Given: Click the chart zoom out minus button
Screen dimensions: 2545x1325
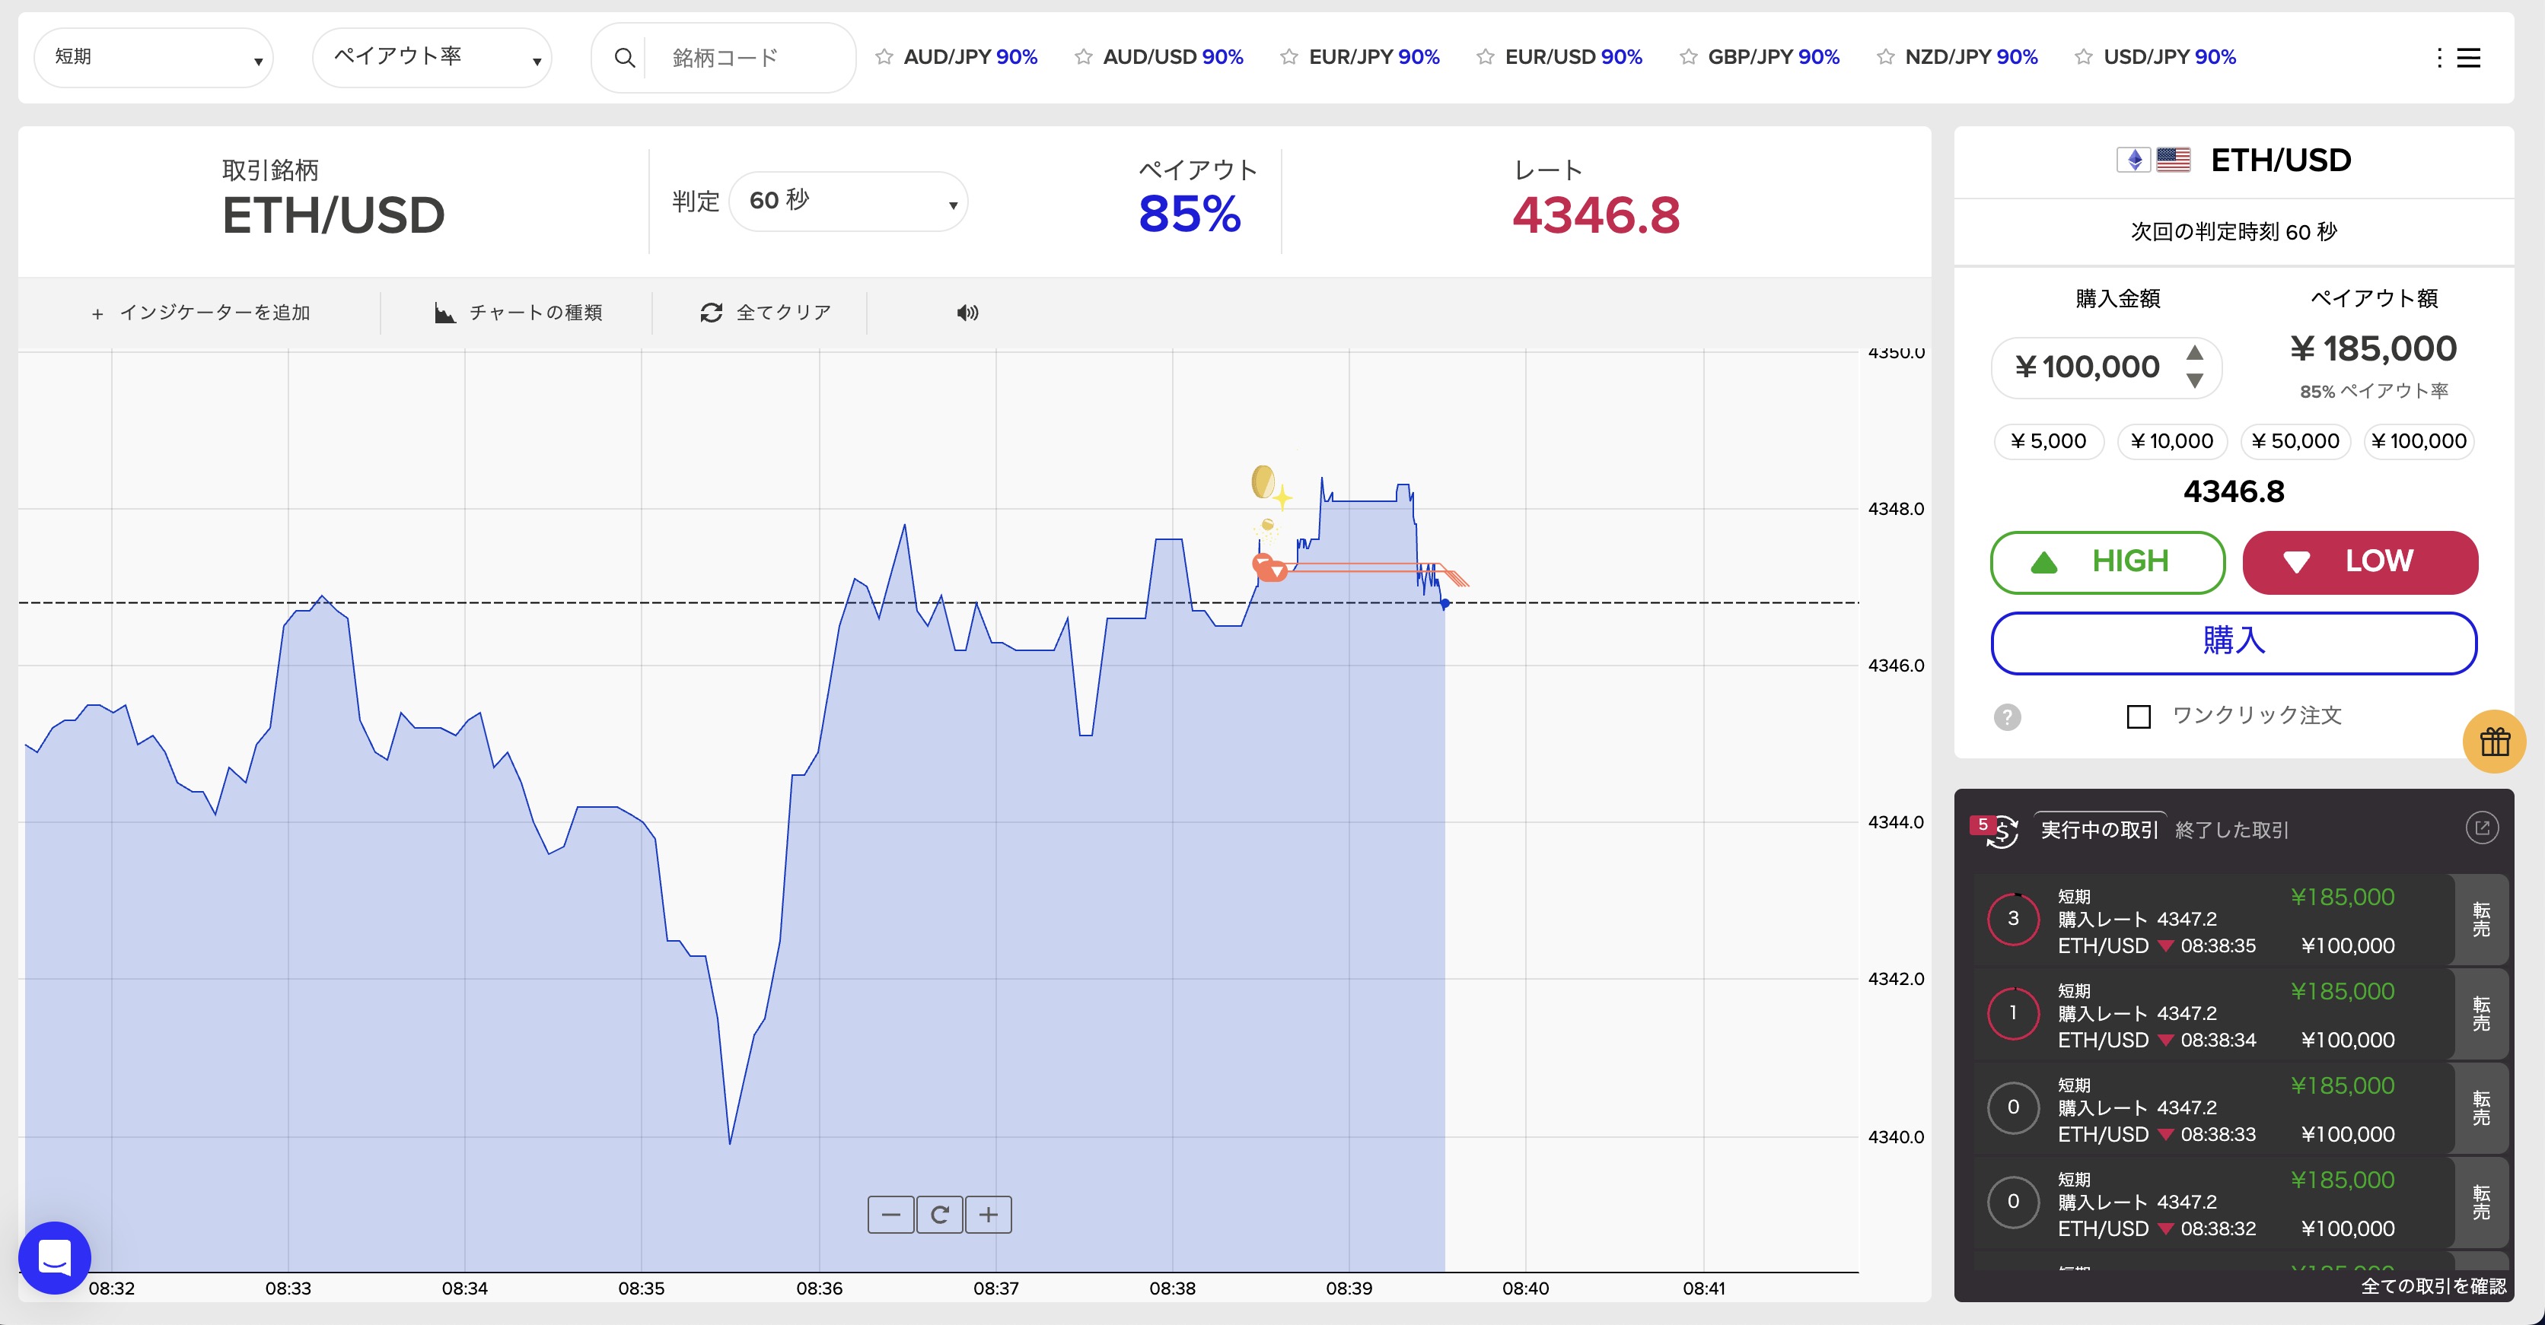Looking at the screenshot, I should point(890,1215).
